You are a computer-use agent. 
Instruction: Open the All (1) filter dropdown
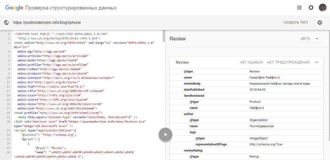(310, 39)
